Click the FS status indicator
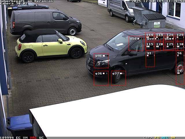 pyautogui.click(x=157, y=138)
